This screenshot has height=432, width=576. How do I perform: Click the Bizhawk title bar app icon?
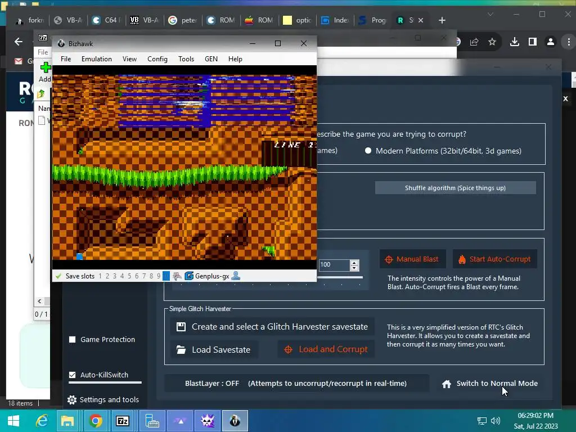coord(61,43)
